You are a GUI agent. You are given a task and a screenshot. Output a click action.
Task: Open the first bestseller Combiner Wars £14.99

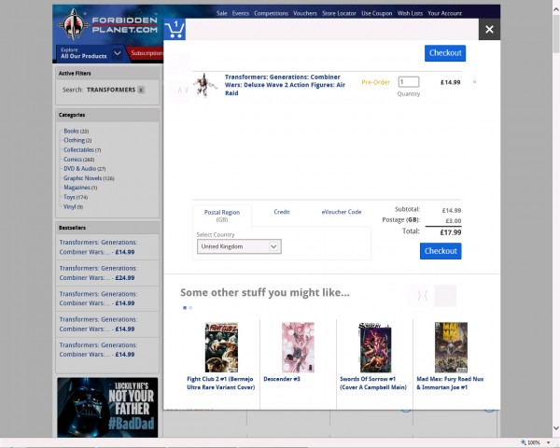98,247
